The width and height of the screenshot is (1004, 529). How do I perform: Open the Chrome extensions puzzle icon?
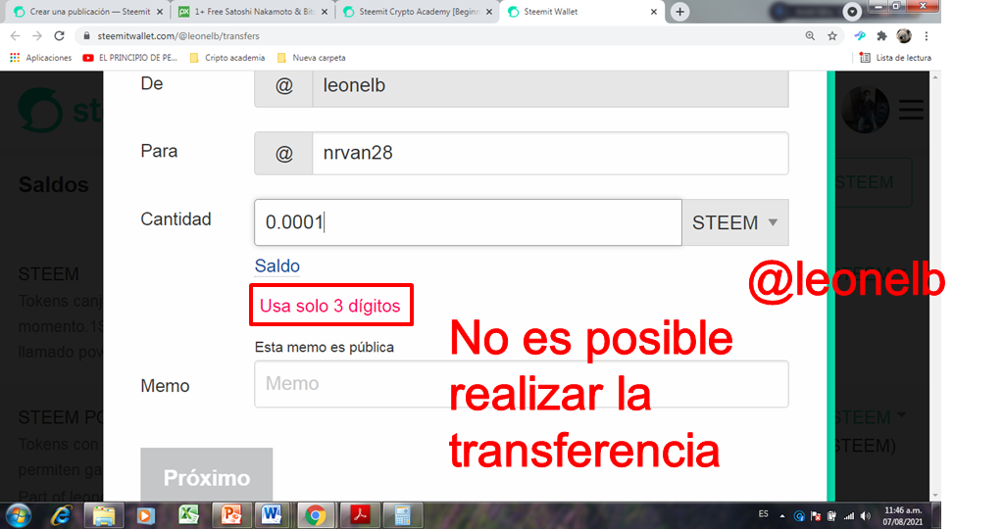(881, 36)
